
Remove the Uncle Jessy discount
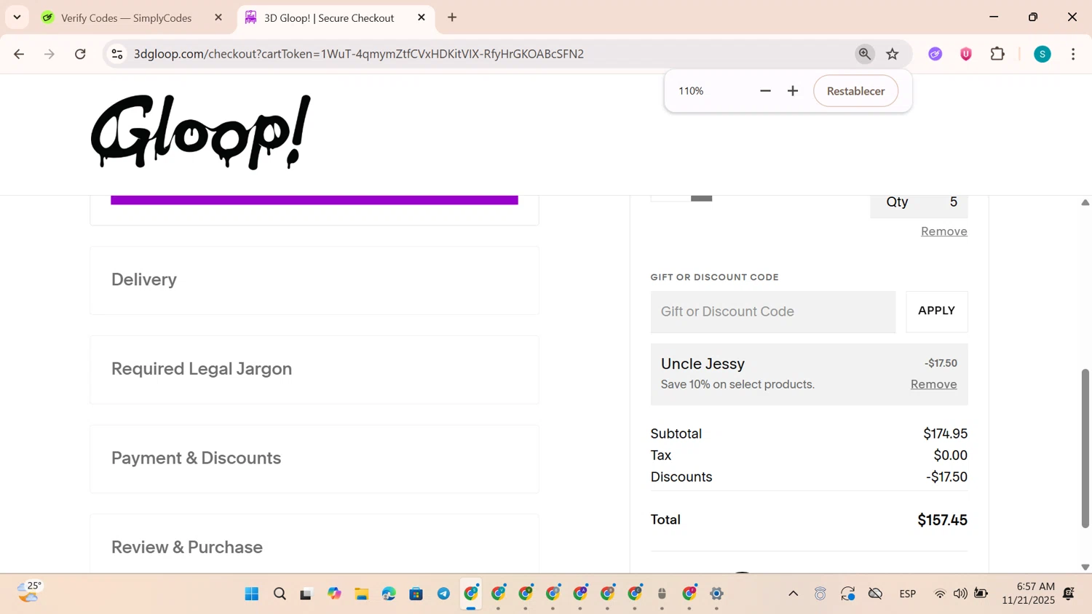933,384
